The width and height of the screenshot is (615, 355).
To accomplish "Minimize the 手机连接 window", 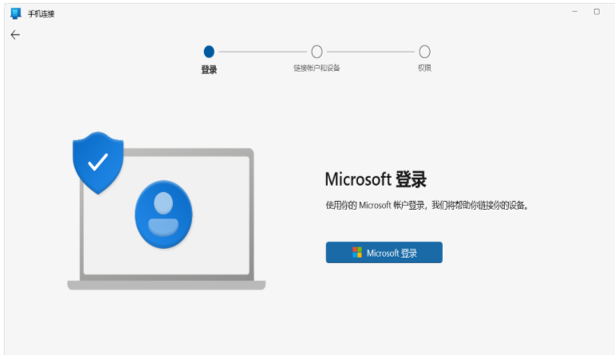I will click(x=573, y=12).
